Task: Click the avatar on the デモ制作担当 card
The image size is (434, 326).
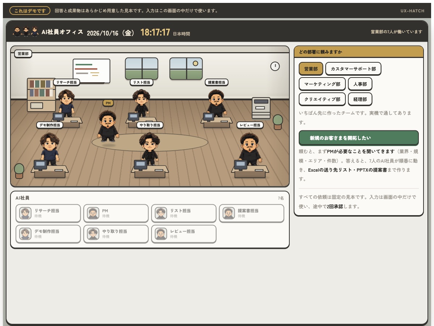Action: click(x=25, y=234)
